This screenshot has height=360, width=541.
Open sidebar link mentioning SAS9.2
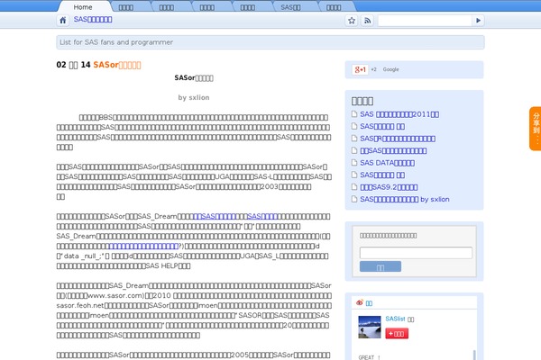(389, 187)
